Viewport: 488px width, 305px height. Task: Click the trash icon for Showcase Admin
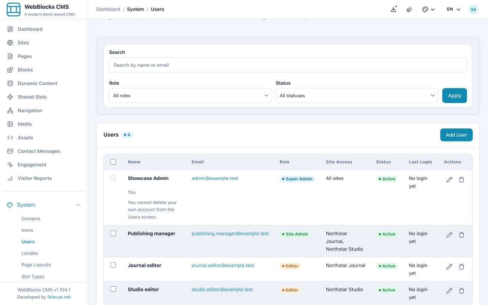(462, 180)
